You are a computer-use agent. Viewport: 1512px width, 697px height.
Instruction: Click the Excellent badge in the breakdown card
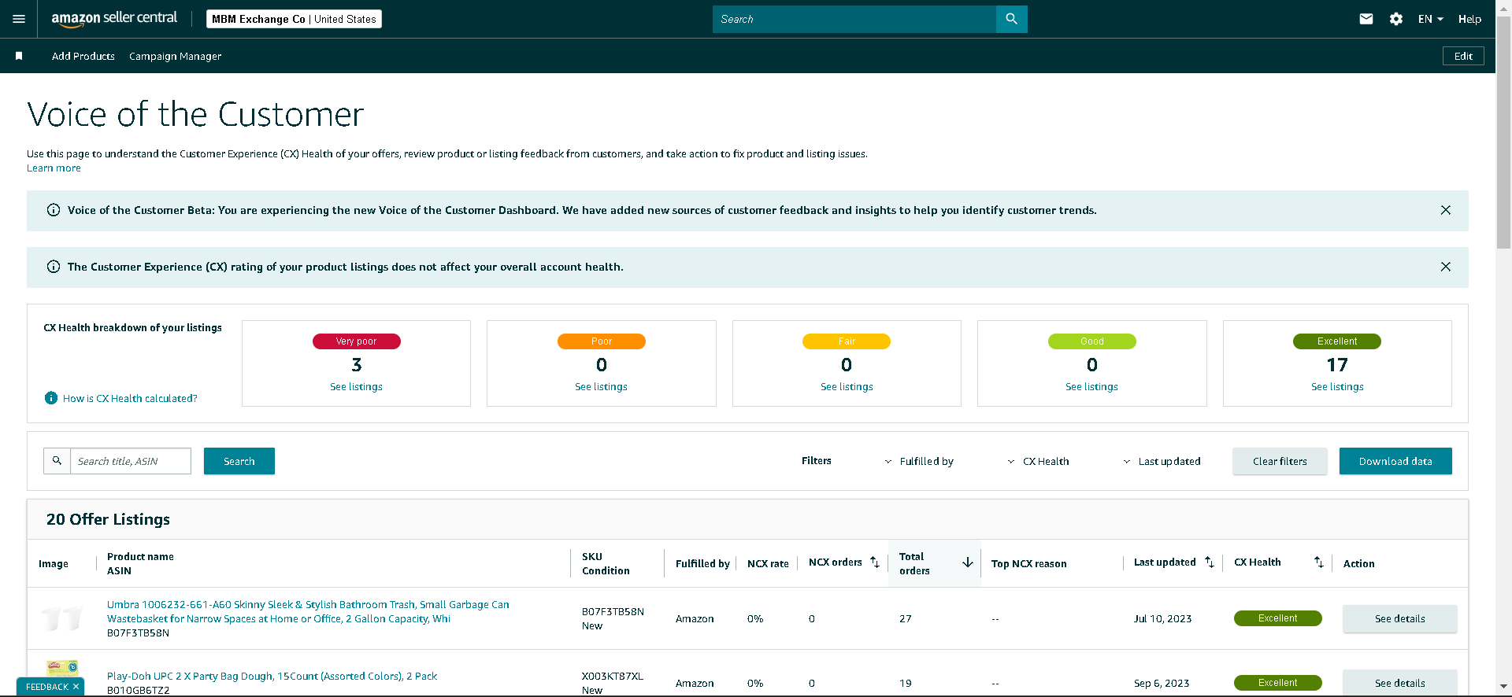[1337, 341]
